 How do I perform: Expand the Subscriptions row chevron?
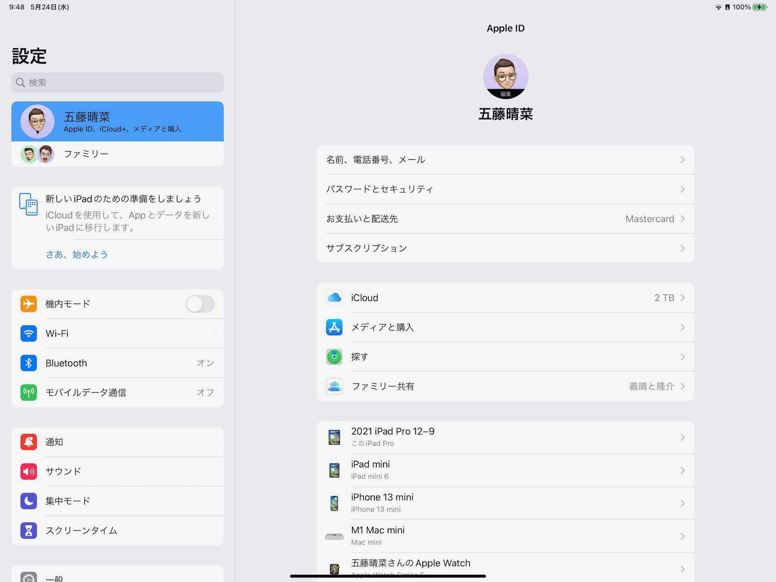coord(682,248)
